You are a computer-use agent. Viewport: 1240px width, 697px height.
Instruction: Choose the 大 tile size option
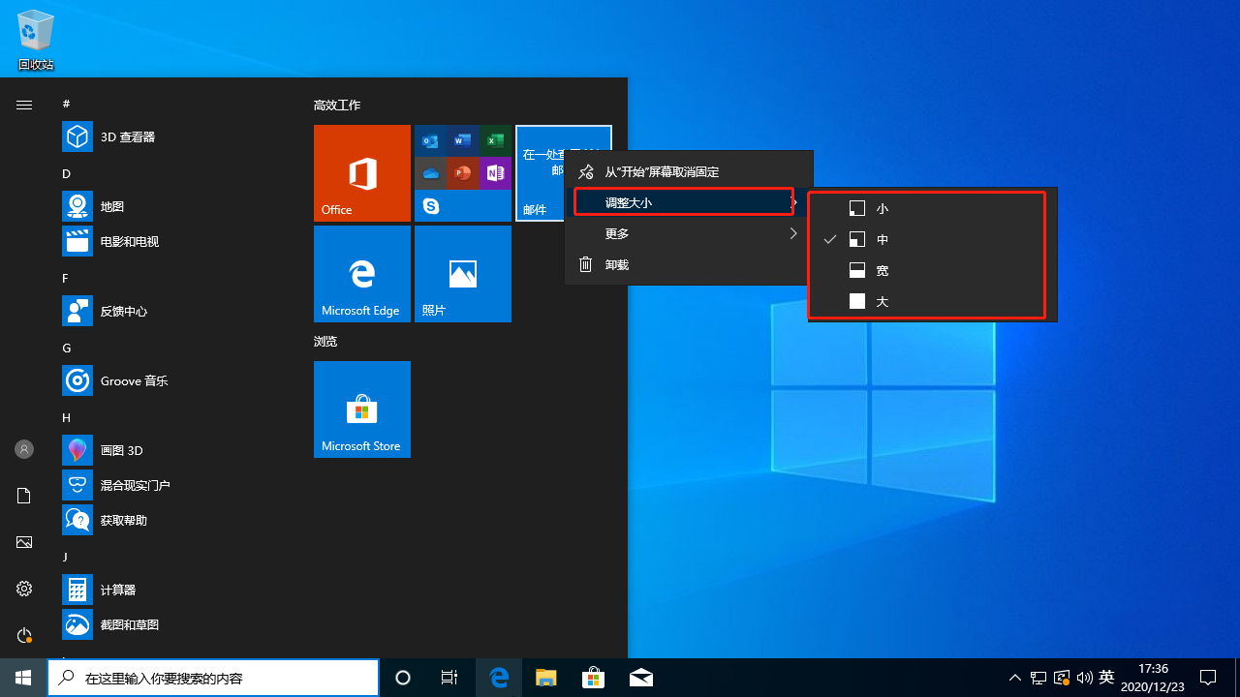tap(882, 301)
